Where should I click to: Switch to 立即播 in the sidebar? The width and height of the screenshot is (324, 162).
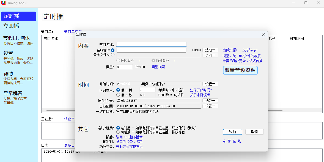click(11, 26)
